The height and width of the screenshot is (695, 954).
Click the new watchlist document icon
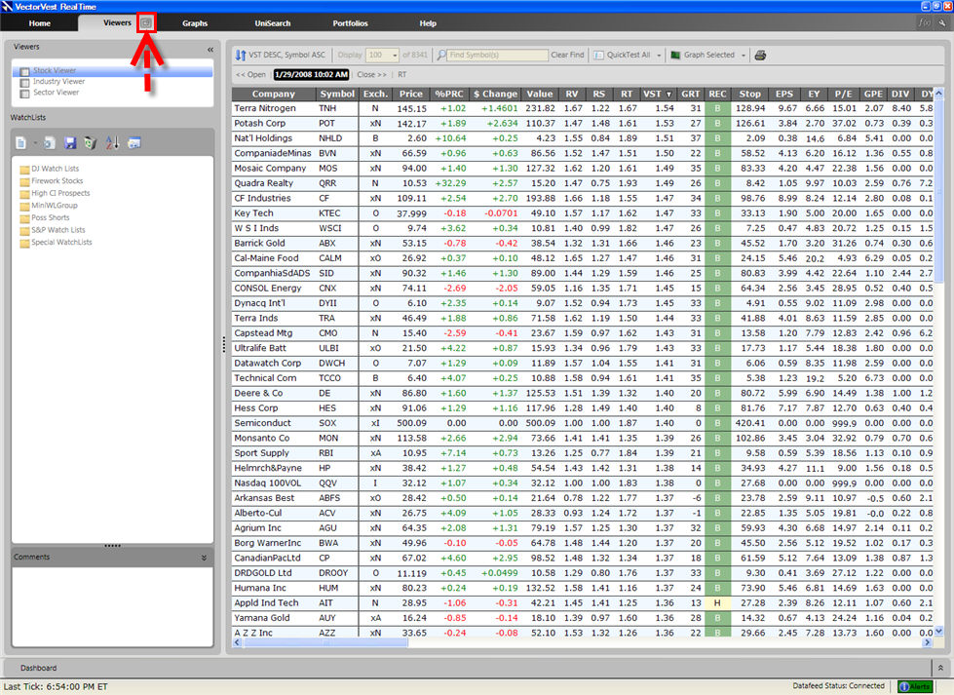pyautogui.click(x=21, y=143)
